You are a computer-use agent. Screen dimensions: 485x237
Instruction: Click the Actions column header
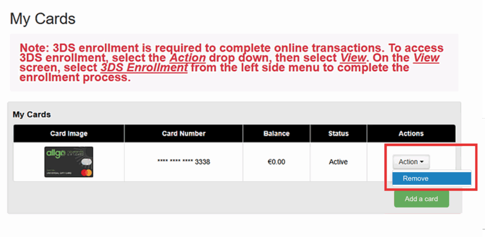411,134
